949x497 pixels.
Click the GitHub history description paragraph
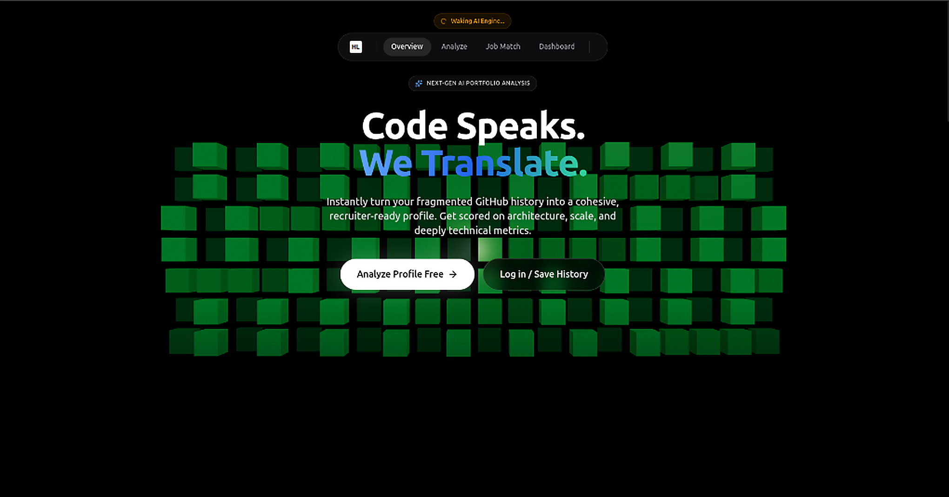pyautogui.click(x=473, y=216)
